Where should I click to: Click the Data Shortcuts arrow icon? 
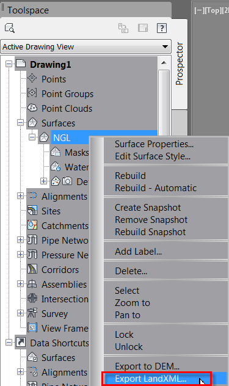tap(21, 342)
